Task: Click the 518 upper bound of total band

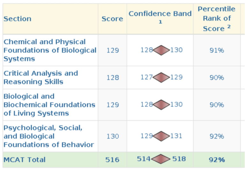Action: point(179,159)
